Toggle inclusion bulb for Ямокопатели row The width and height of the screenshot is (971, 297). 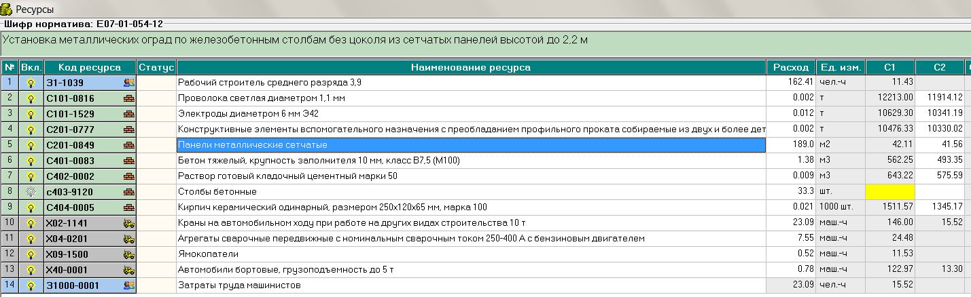pyautogui.click(x=31, y=254)
